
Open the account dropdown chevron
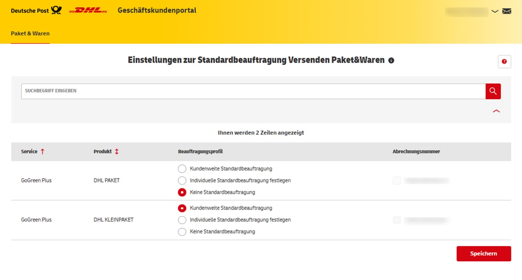coord(495,11)
